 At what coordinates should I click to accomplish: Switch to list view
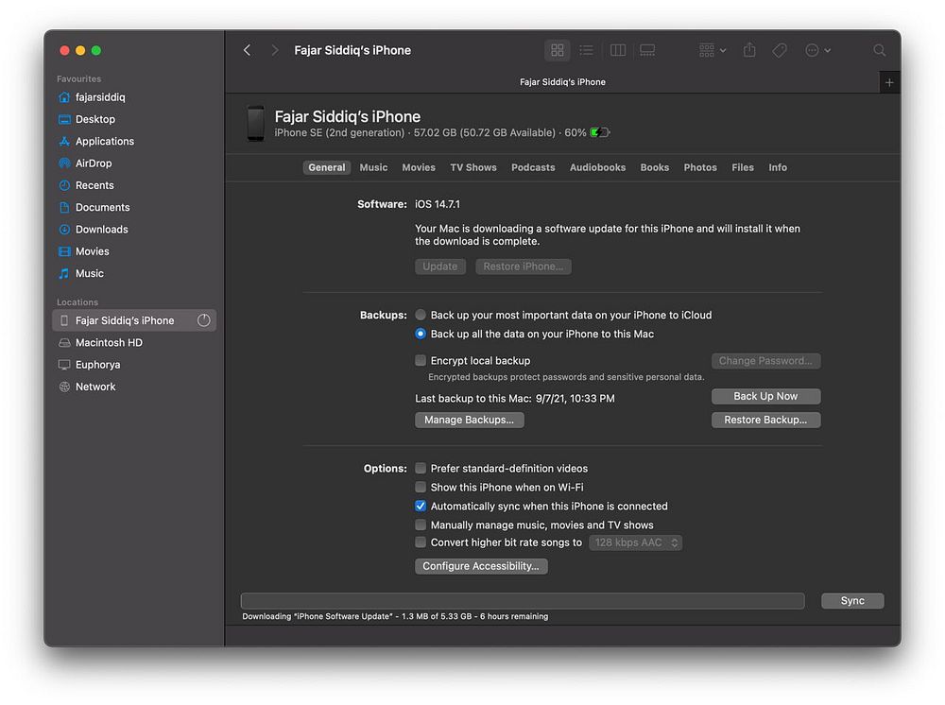587,51
